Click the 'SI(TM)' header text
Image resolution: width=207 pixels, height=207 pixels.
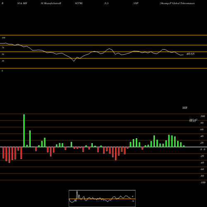click(x=79, y=3)
